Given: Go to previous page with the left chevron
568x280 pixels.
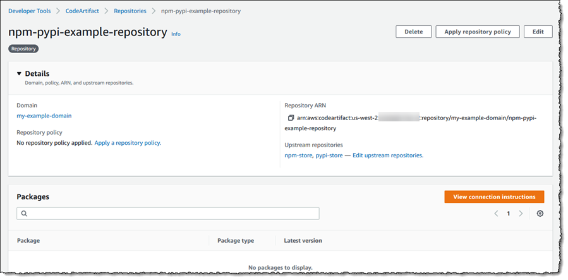Looking at the screenshot, I should 496,214.
